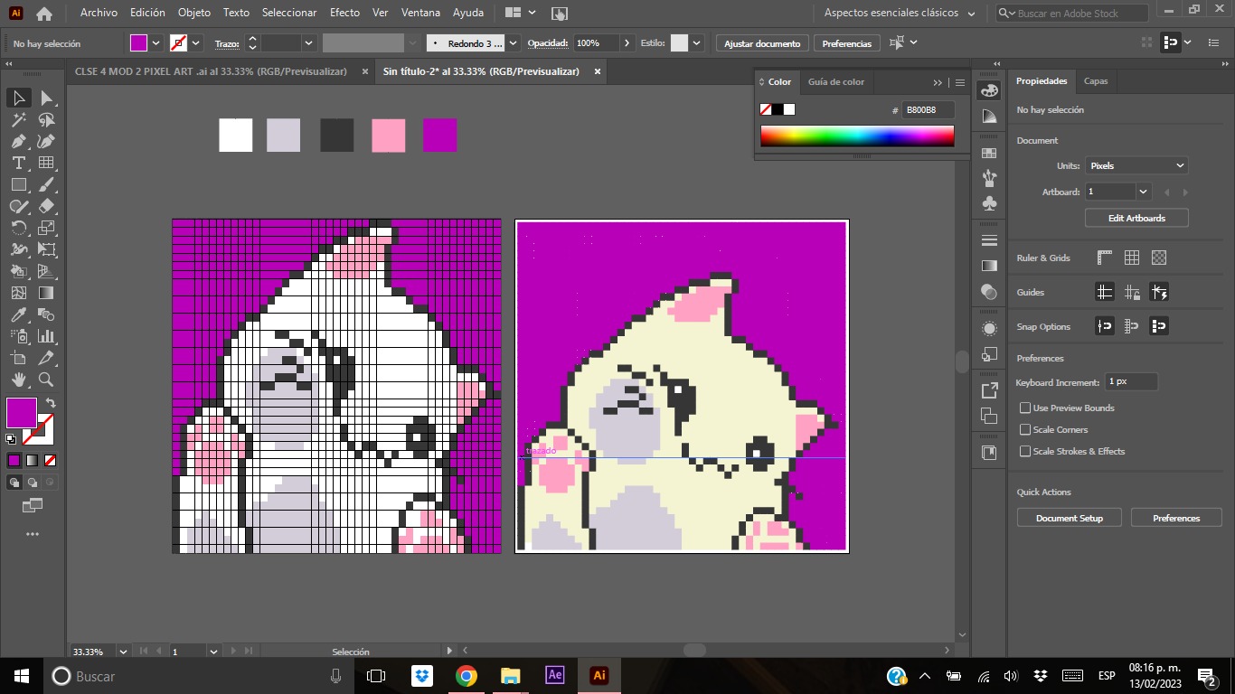Open the Stroke panel icon
1235x694 pixels.
pyautogui.click(x=989, y=240)
